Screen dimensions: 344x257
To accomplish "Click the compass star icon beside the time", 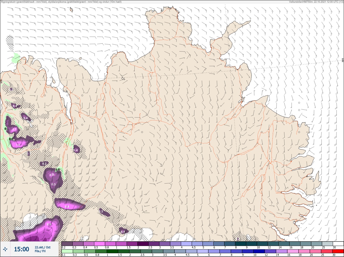I will tap(5, 249).
